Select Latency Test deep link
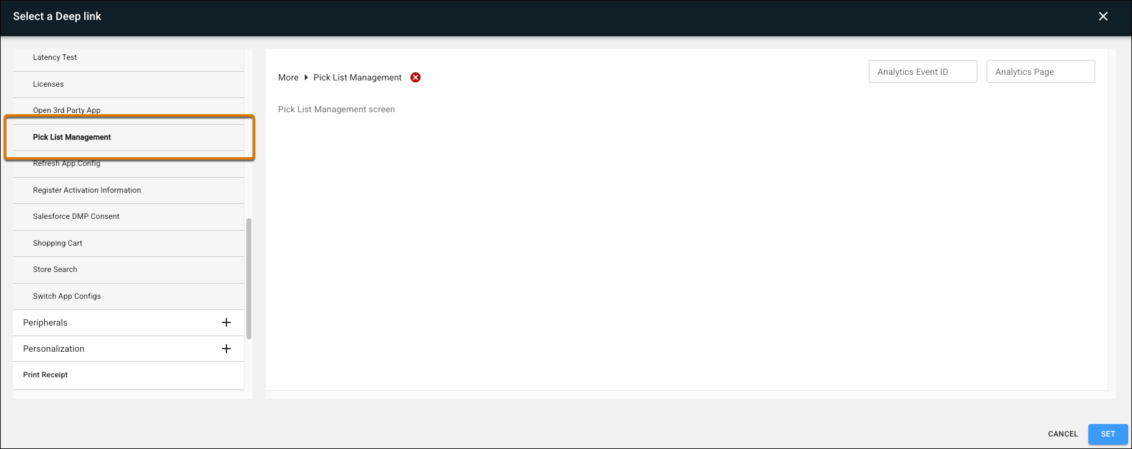The height and width of the screenshot is (449, 1132). point(128,57)
